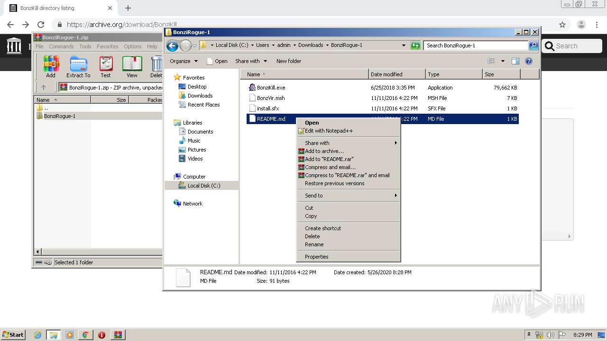This screenshot has height=341, width=607.
Task: Click WinRAR up-one-level arrow icon
Action: pyautogui.click(x=44, y=87)
